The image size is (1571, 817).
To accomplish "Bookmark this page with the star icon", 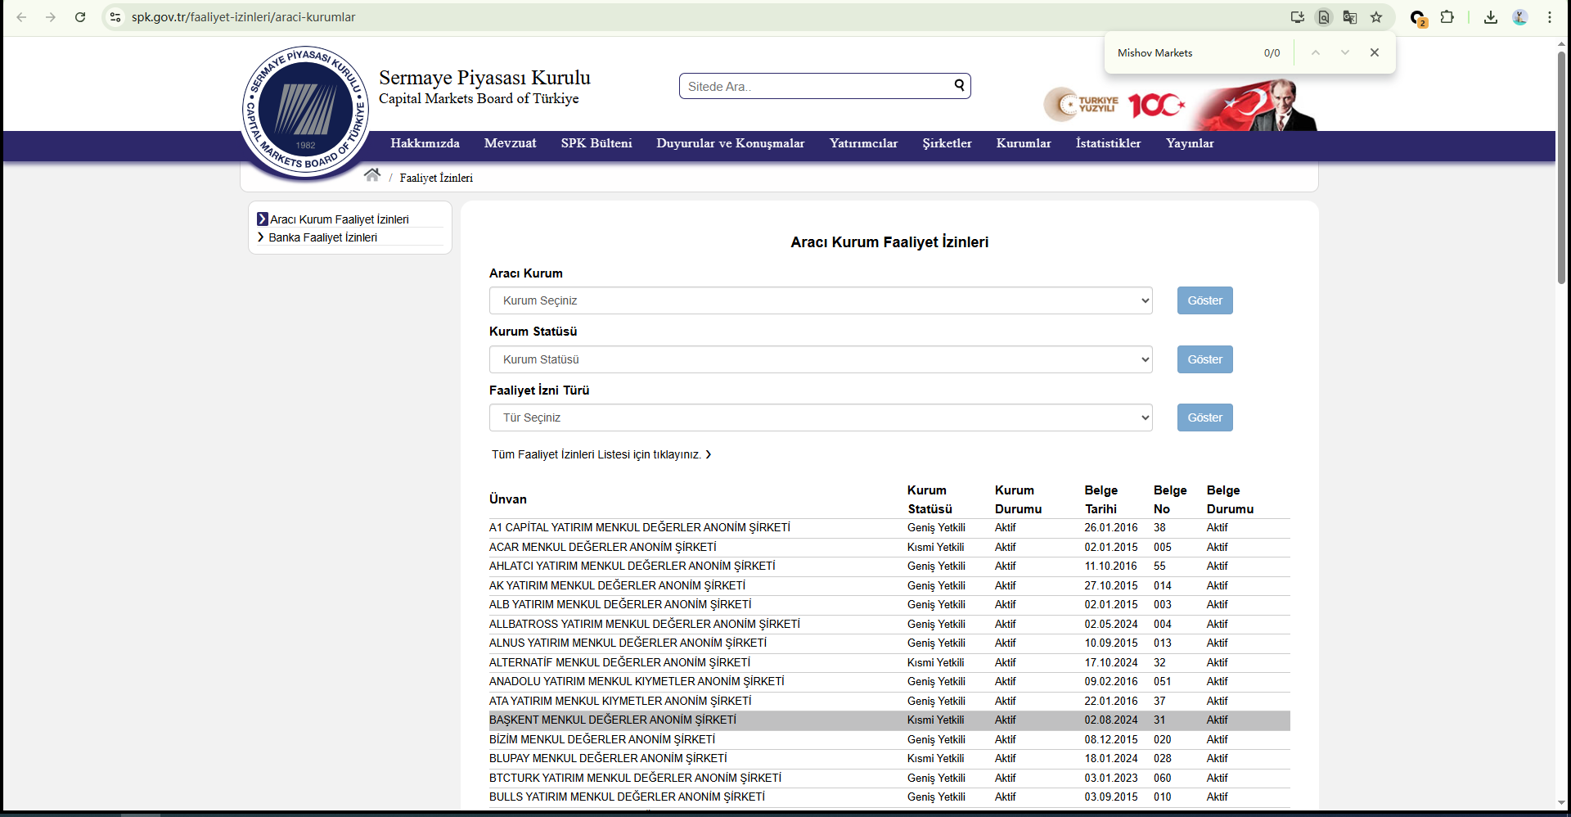I will click(1376, 17).
